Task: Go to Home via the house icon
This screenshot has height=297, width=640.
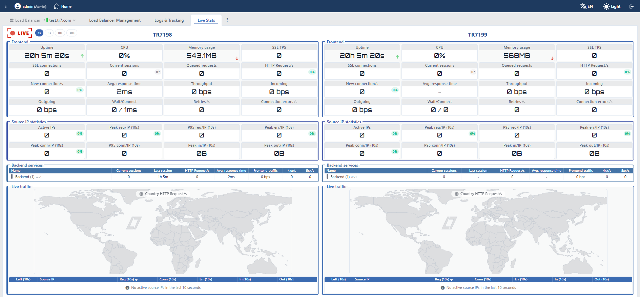Action: (56, 6)
